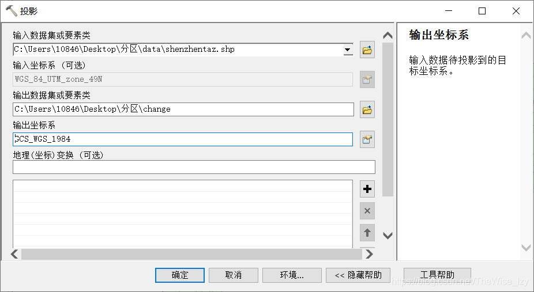The height and width of the screenshot is (292, 534).
Task: Add transformation with plus button
Action: coord(367,189)
